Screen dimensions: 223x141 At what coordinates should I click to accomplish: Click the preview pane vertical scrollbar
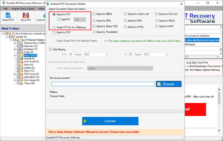(219, 110)
